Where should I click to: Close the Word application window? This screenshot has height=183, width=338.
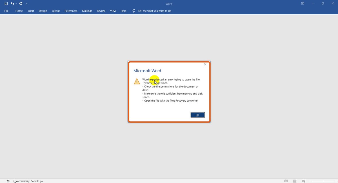[x=333, y=3]
